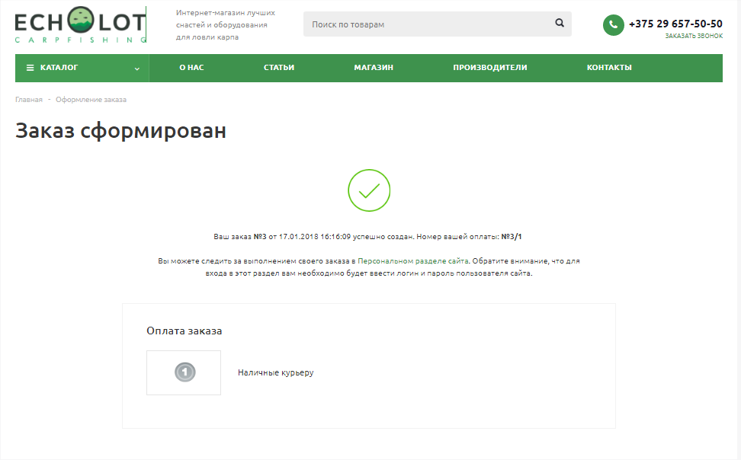
Task: Open the СТАТЬИ menu item
Action: click(279, 68)
